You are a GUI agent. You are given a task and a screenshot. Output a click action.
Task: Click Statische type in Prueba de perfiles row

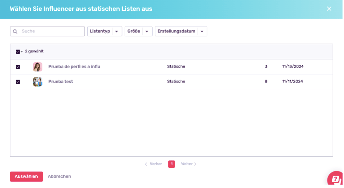tap(176, 66)
